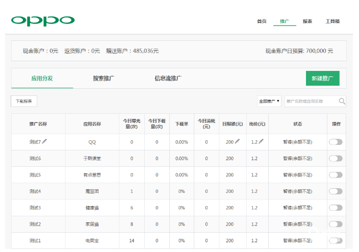
Task: Click the pencil icon next to 测试7
Action: [x=45, y=141]
